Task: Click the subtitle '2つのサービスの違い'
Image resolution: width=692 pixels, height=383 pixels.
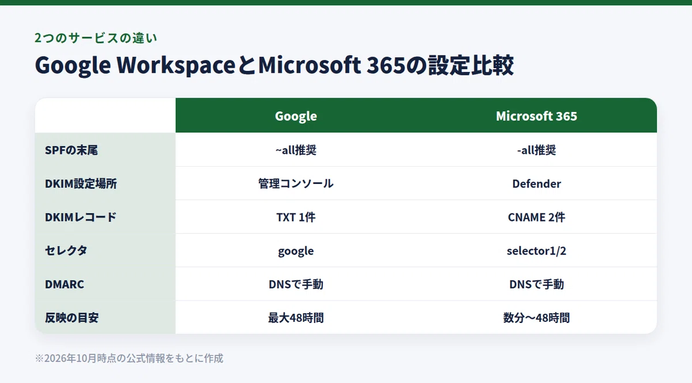Action: (96, 38)
